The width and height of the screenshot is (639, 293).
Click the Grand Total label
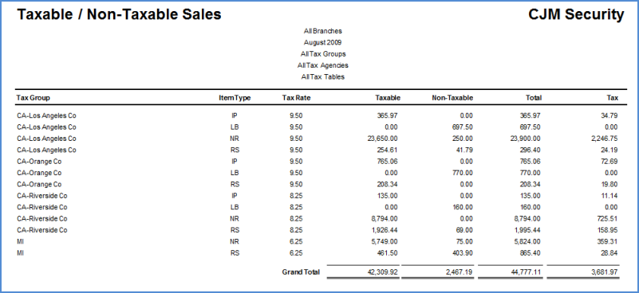[x=301, y=272]
